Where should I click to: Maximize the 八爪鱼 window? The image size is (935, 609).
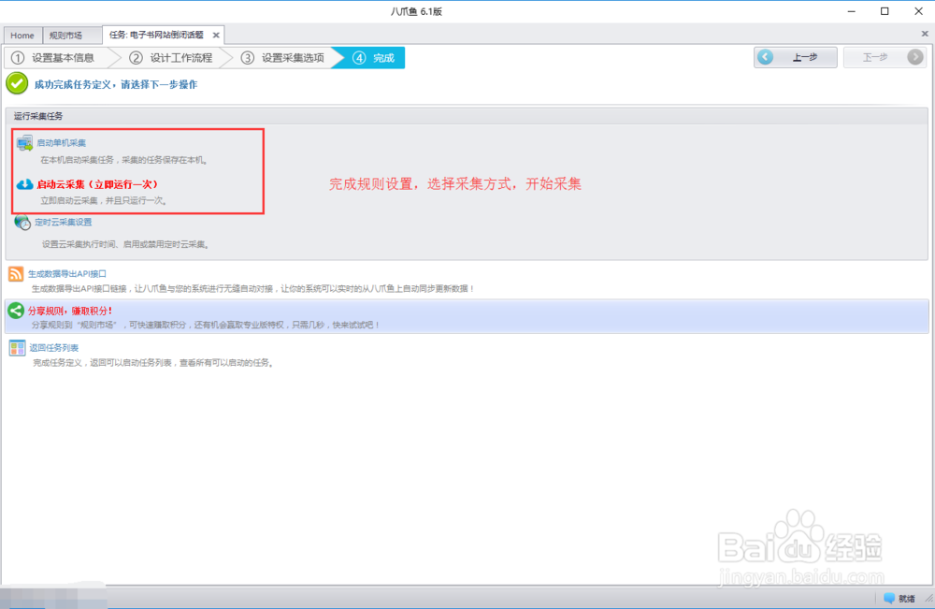tap(885, 11)
